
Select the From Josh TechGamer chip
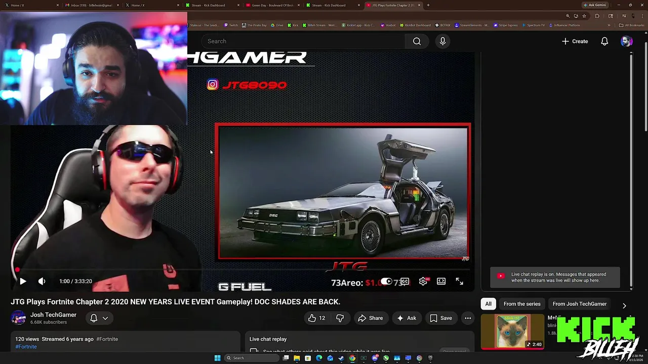580,304
